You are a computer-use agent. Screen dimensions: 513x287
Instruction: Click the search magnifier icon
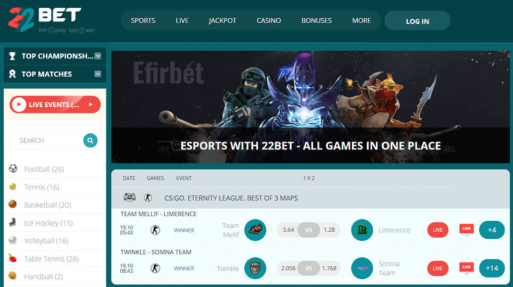click(90, 140)
